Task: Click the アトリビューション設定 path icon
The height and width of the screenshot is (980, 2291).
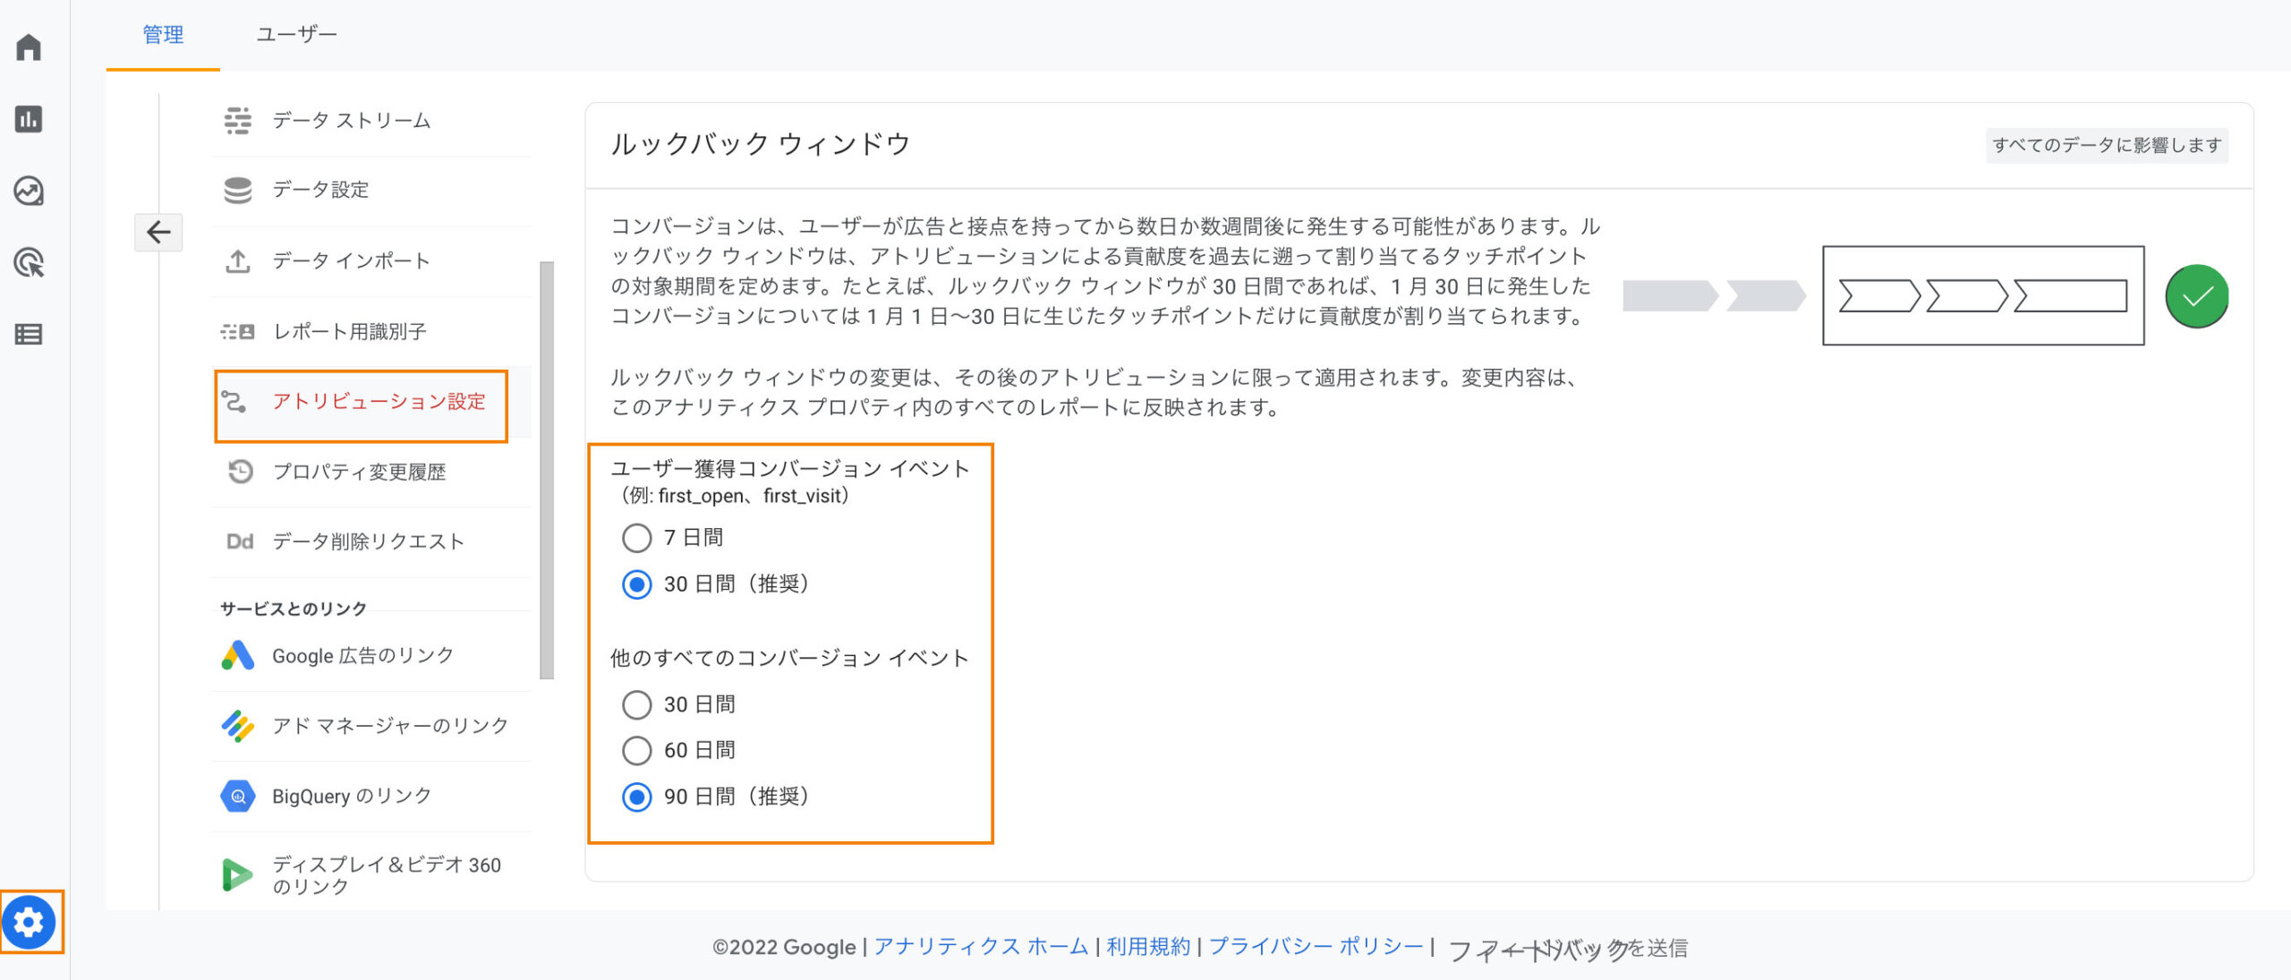Action: [234, 402]
